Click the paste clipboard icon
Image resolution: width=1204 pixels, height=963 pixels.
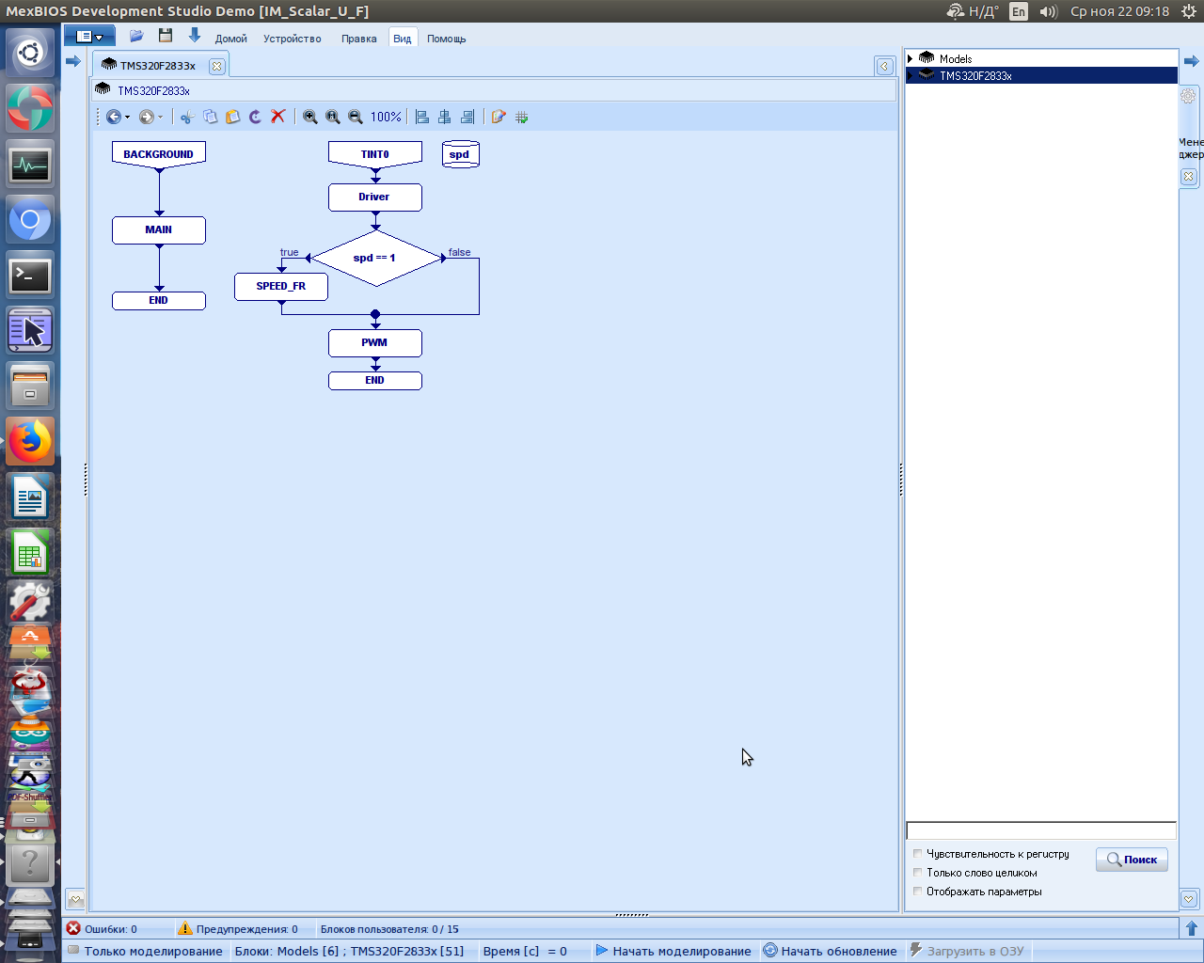[233, 117]
